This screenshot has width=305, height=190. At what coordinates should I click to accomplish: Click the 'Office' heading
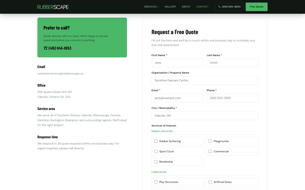pos(42,85)
